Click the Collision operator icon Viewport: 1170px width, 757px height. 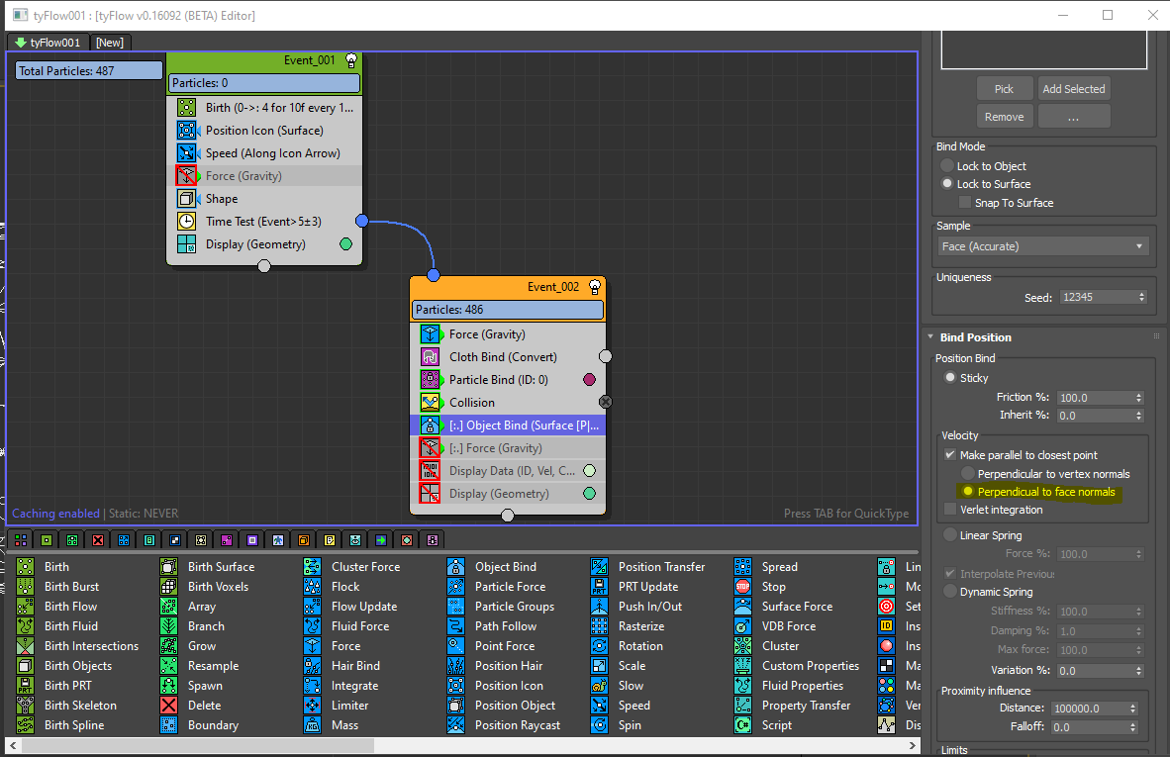(x=430, y=403)
